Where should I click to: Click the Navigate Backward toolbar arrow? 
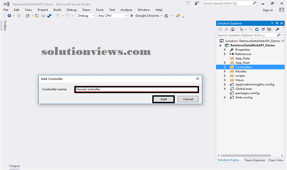click(9, 16)
